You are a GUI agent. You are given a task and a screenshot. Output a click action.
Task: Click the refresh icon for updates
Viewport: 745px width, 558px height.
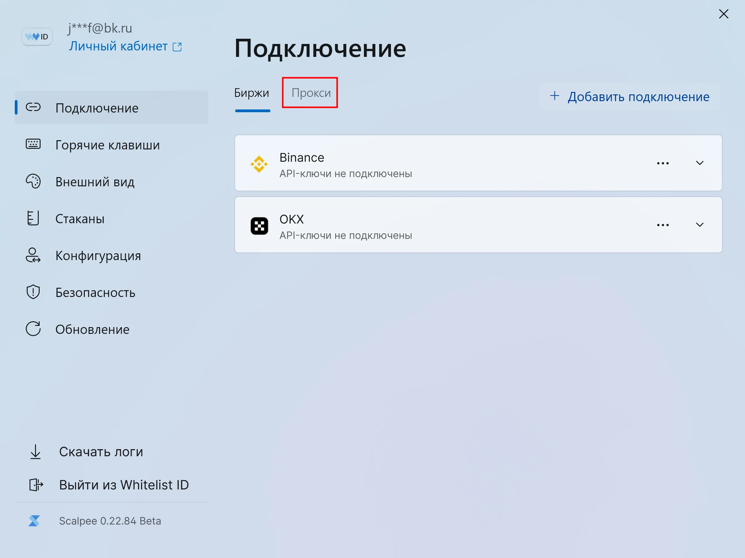point(33,329)
